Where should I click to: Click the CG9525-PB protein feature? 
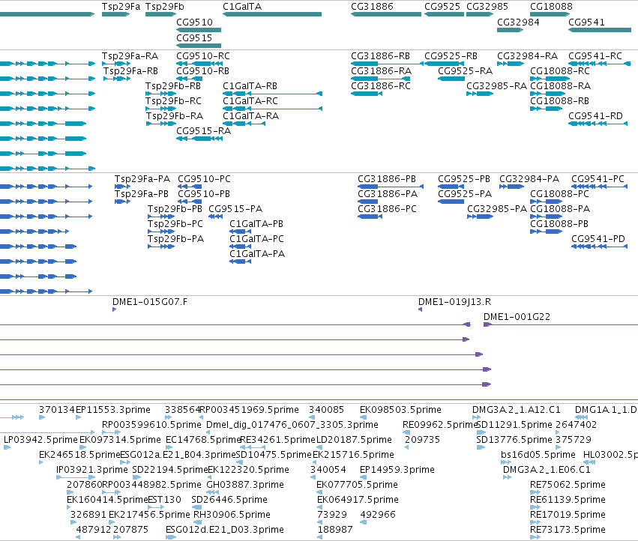451,187
